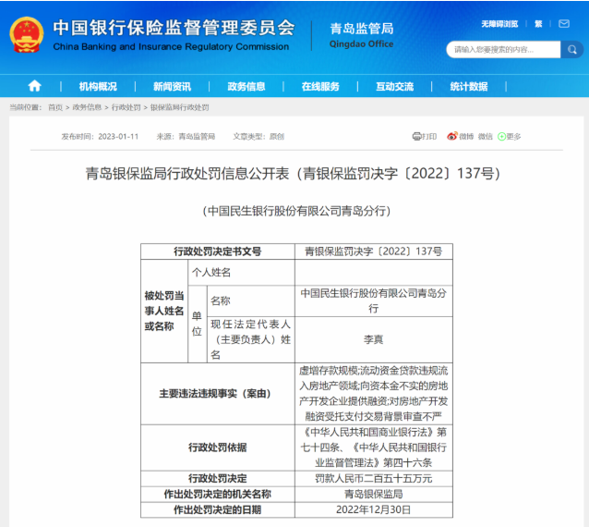Click the printer icon next to 打印
589x527 pixels.
click(x=416, y=136)
